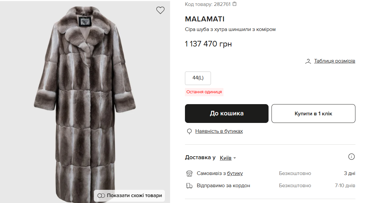This screenshot has width=388, height=203.
Task: Add the fur coat to favorites via heart icon
Action: click(160, 10)
